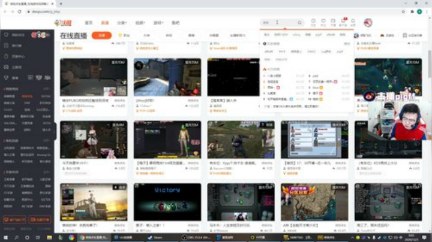Viewport: 432px width, 242px height.
Task: Open the cloud gaming gamepad sidebar icon
Action: (6, 67)
